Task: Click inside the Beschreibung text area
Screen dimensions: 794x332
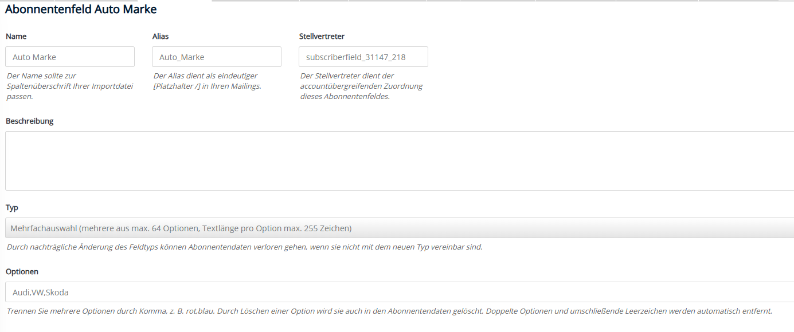Action: [400, 161]
